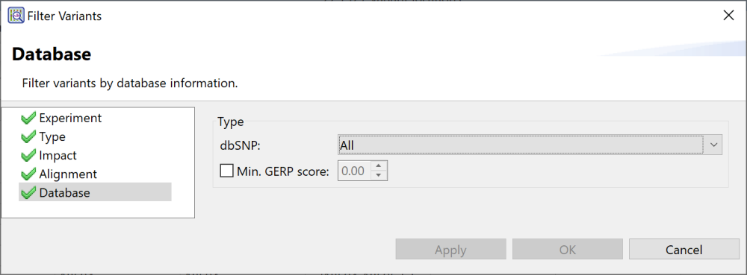Click the Database heading
The image size is (747, 275).
pos(52,54)
